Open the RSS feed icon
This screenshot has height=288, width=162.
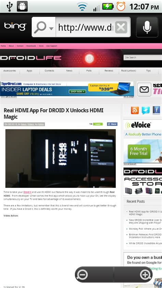click(x=135, y=110)
